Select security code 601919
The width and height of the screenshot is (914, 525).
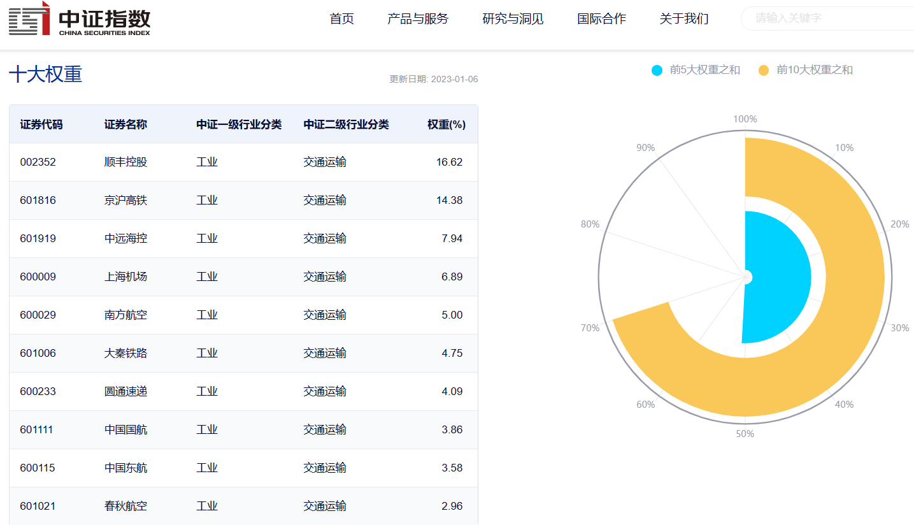(x=38, y=238)
